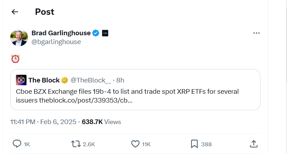This screenshot has height=154, width=287.
Task: Open the @bgarlinghouse handle link
Action: pyautogui.click(x=56, y=42)
